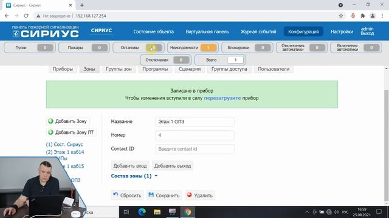Switch to the Зоны tab
The image size is (389, 218).
[x=89, y=69]
